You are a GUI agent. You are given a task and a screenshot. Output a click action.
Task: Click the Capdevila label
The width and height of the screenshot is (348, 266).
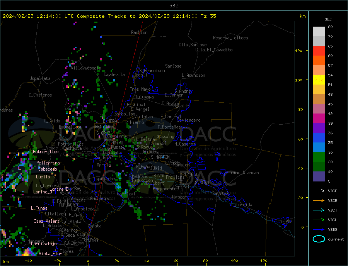coord(114,75)
